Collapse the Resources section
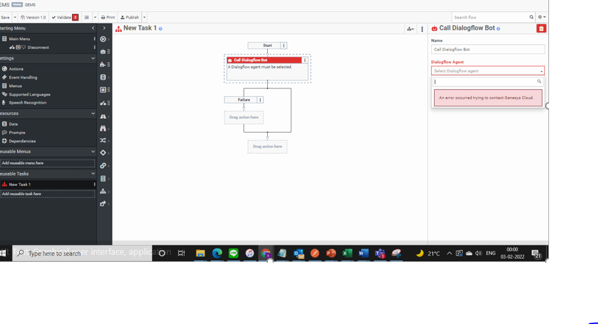Image resolution: width=598 pixels, height=324 pixels. (93, 113)
